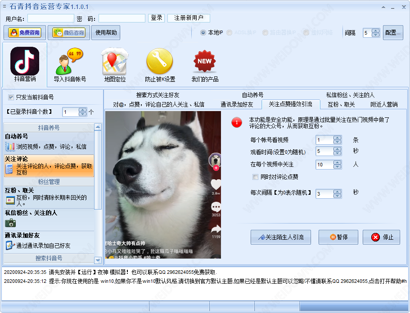410x313 pixels.
Task: Click log line 请先安装并【运行】夜神 模拟器
Action: click(x=110, y=272)
